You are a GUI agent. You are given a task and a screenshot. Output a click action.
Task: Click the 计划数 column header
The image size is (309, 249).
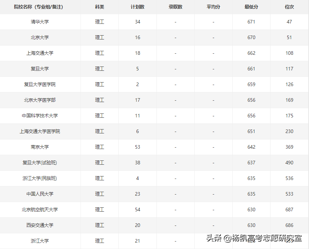pos(138,7)
